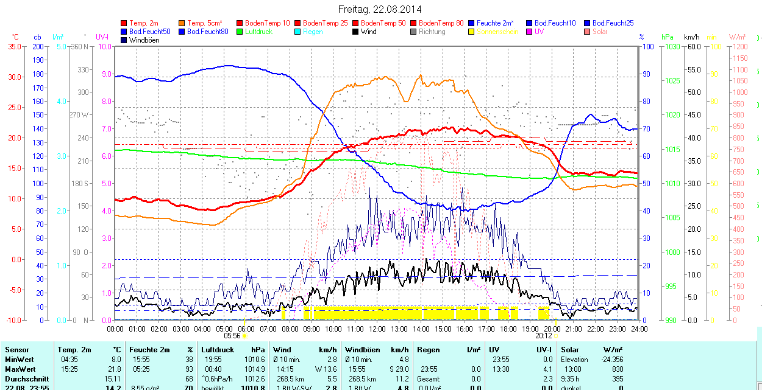
Task: Click the min temperature value 8.0
Action: pos(116,360)
